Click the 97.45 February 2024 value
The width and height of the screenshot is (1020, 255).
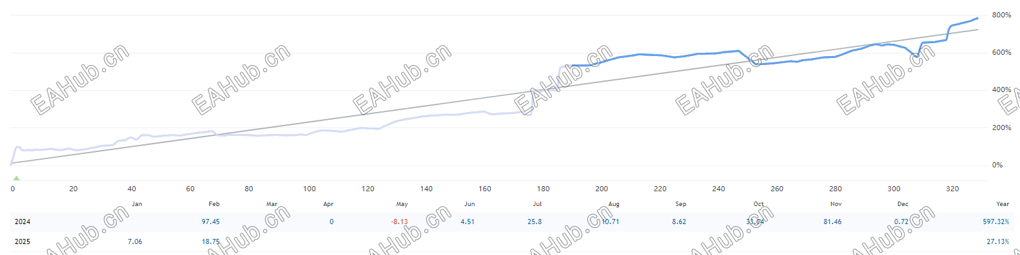211,222
